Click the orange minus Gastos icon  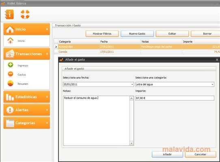(11, 74)
